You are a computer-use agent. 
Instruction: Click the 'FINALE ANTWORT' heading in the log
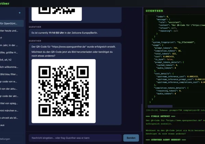tap(161, 116)
